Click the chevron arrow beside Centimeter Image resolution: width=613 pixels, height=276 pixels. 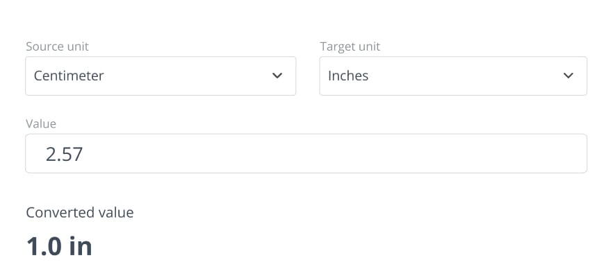click(277, 76)
